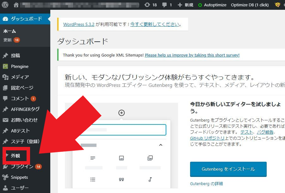Collapse the block panel chevron
285x193 pixels.
161,145
